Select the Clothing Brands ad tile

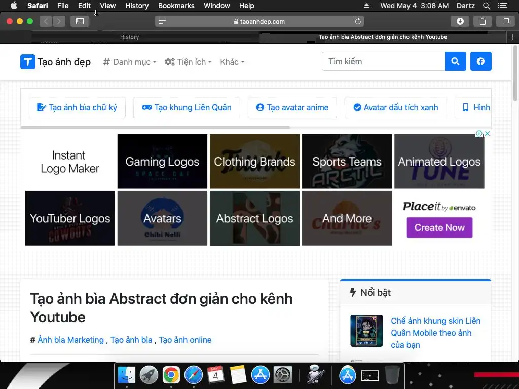coord(254,162)
